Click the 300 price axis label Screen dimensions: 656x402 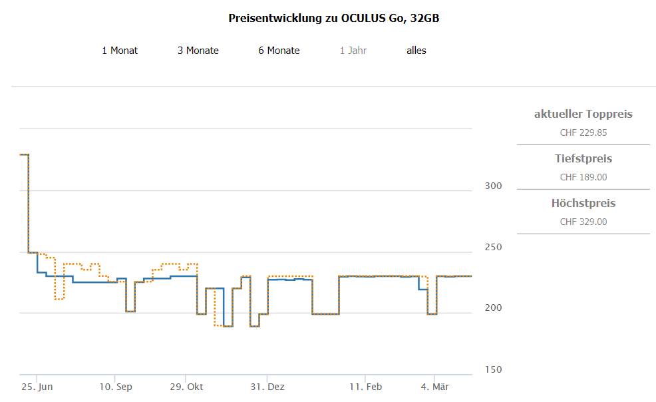coord(493,186)
